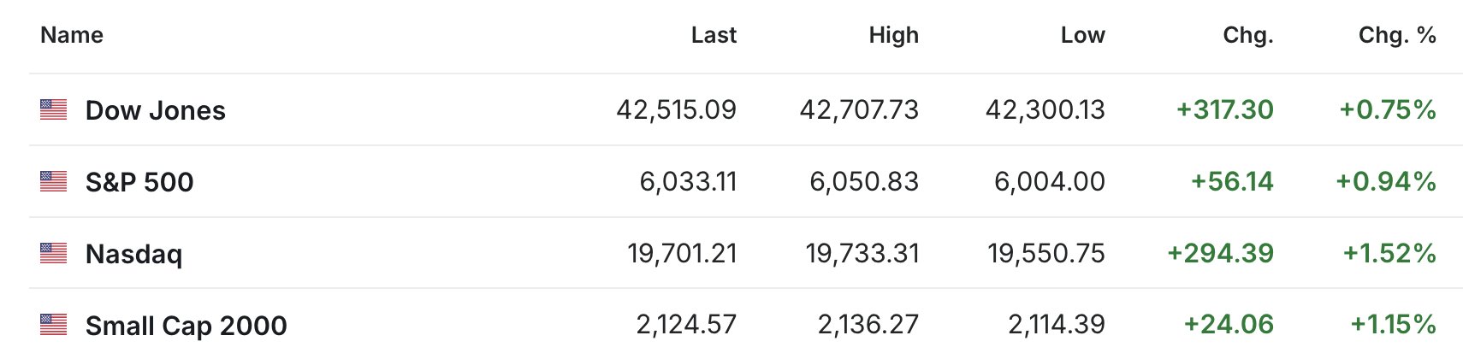Screen dimensions: 1463x359
Task: Sort table by the Low column header
Action: [x=1082, y=35]
